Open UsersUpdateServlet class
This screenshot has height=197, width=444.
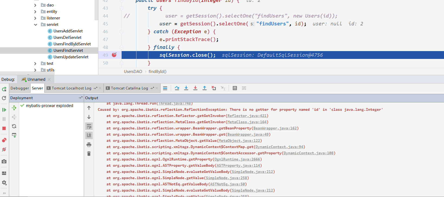click(x=71, y=57)
